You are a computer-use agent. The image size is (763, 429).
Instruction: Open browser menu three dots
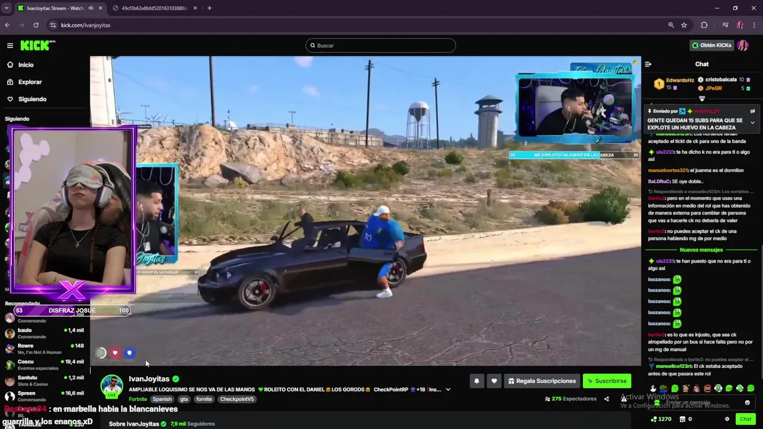754,25
